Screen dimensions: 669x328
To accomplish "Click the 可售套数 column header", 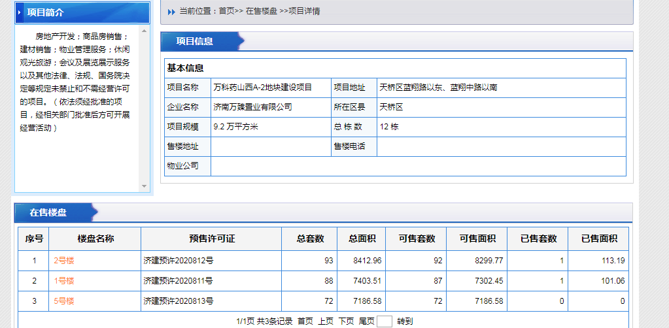I will pyautogui.click(x=417, y=239).
